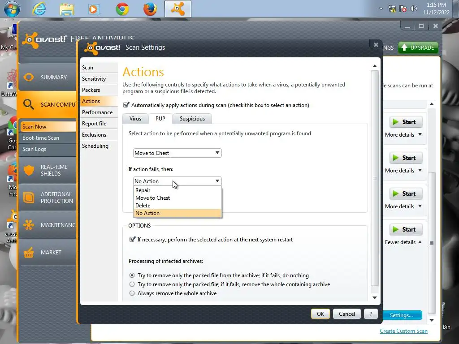Click dialog scrollbar up arrow
The image size is (459, 344).
coord(375,66)
